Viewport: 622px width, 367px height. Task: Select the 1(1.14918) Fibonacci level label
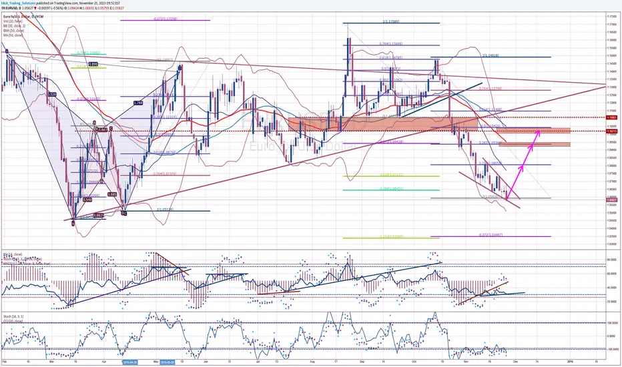[491, 55]
